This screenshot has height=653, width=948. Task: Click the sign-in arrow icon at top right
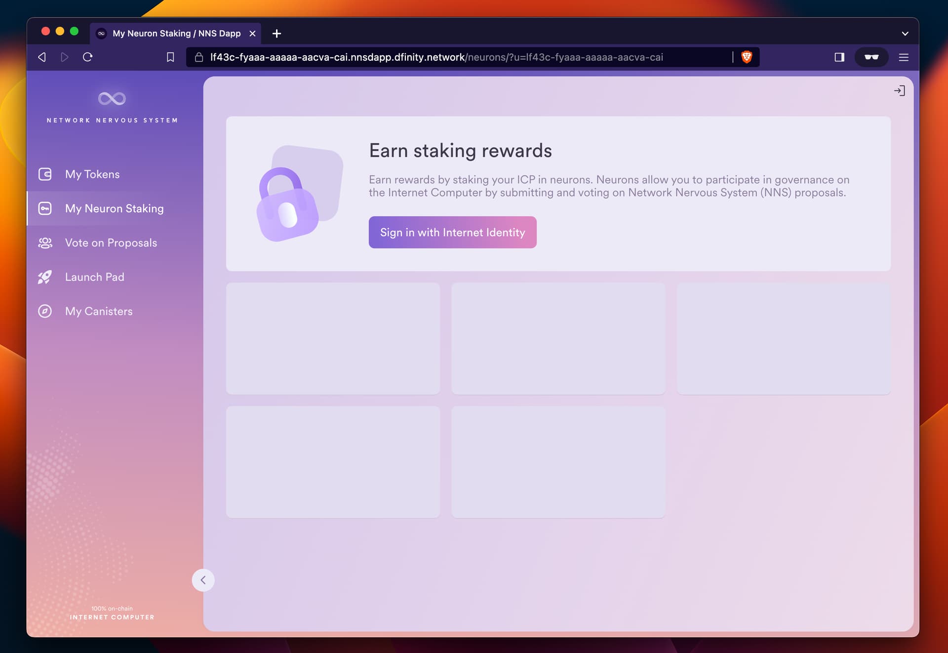899,91
